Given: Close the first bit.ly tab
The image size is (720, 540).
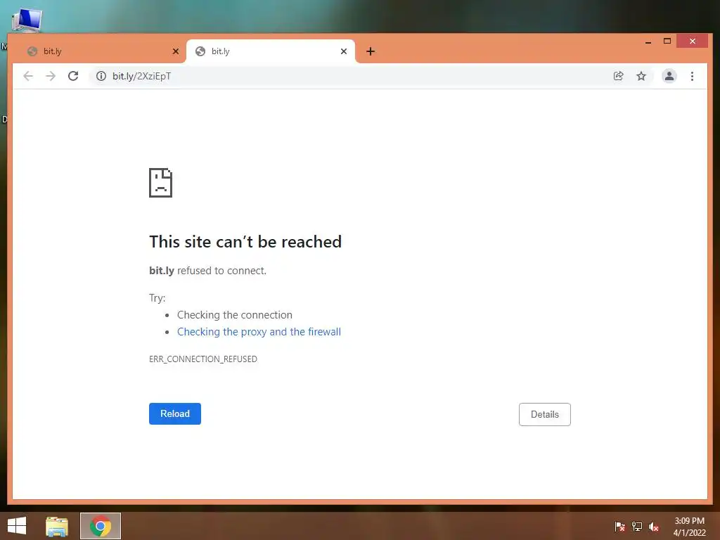Looking at the screenshot, I should click(x=175, y=51).
